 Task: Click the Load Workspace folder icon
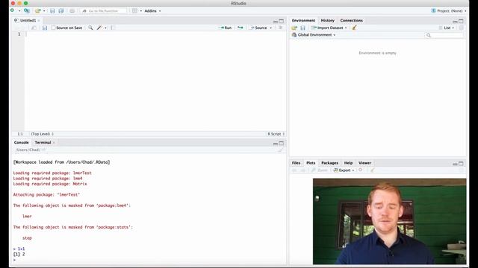[294, 28]
